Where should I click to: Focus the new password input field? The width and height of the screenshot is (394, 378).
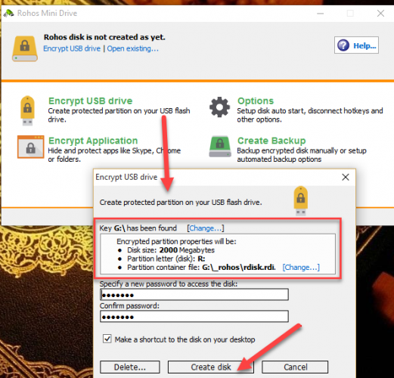194,295
